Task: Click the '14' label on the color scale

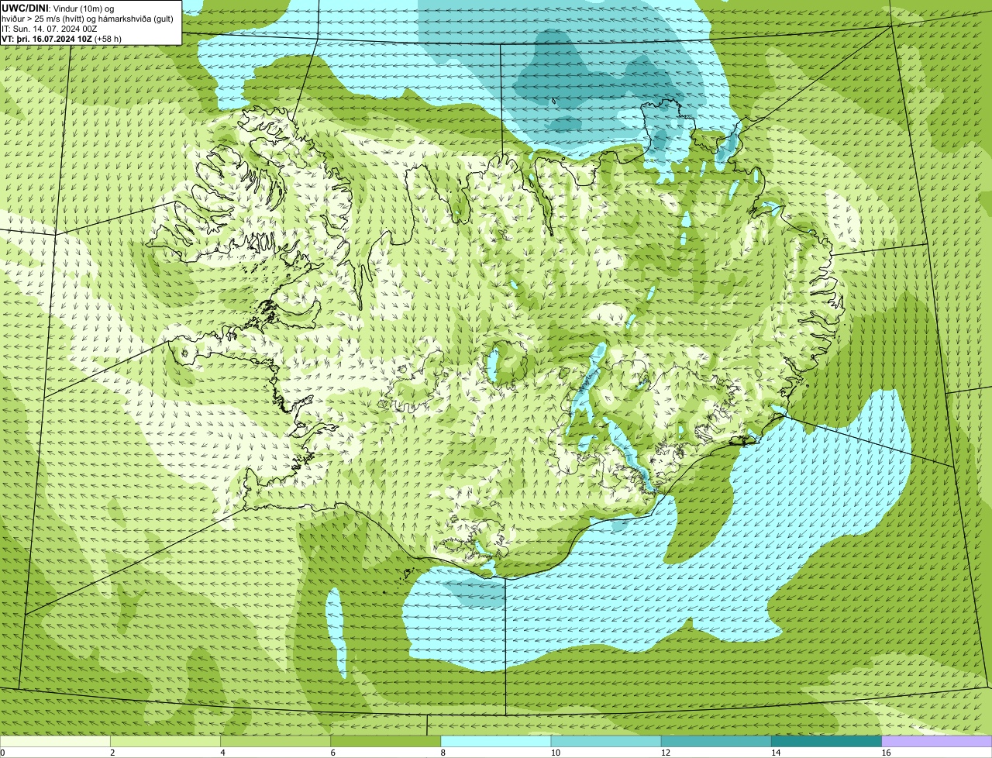Action: coord(776,753)
